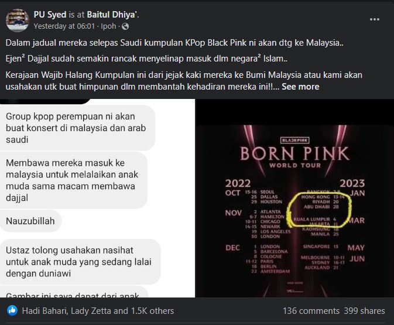Click the blue like reaction icon
The height and width of the screenshot is (325, 394).
[12, 311]
